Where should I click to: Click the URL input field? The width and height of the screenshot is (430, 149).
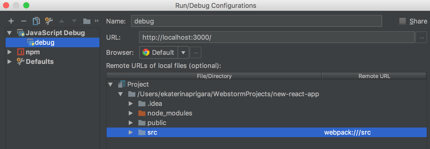[277, 37]
